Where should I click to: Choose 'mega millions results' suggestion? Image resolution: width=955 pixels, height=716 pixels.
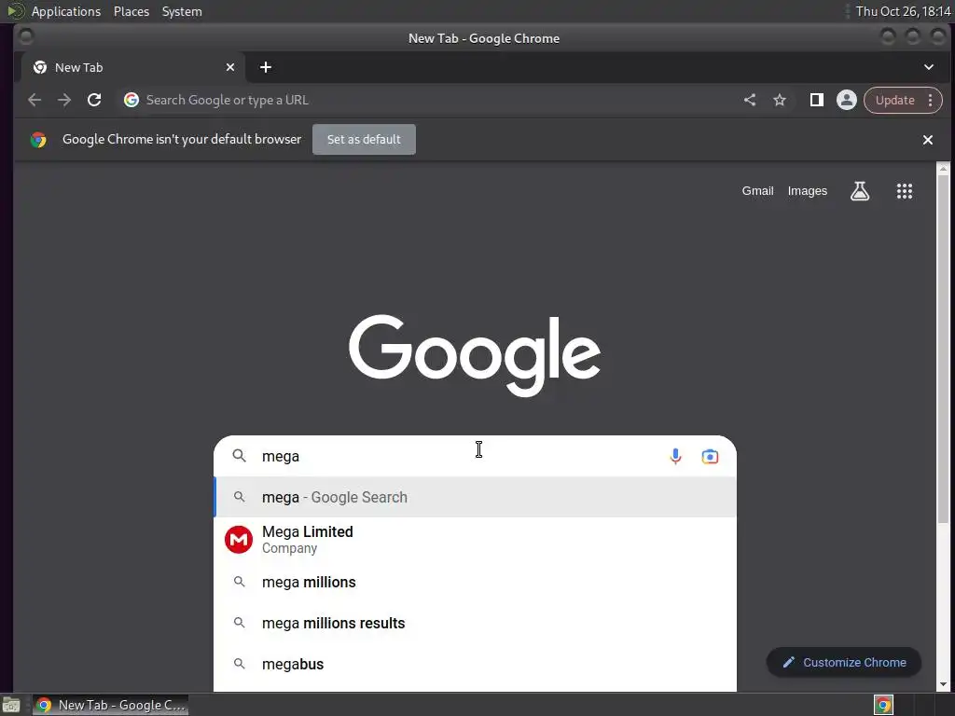[x=475, y=623]
